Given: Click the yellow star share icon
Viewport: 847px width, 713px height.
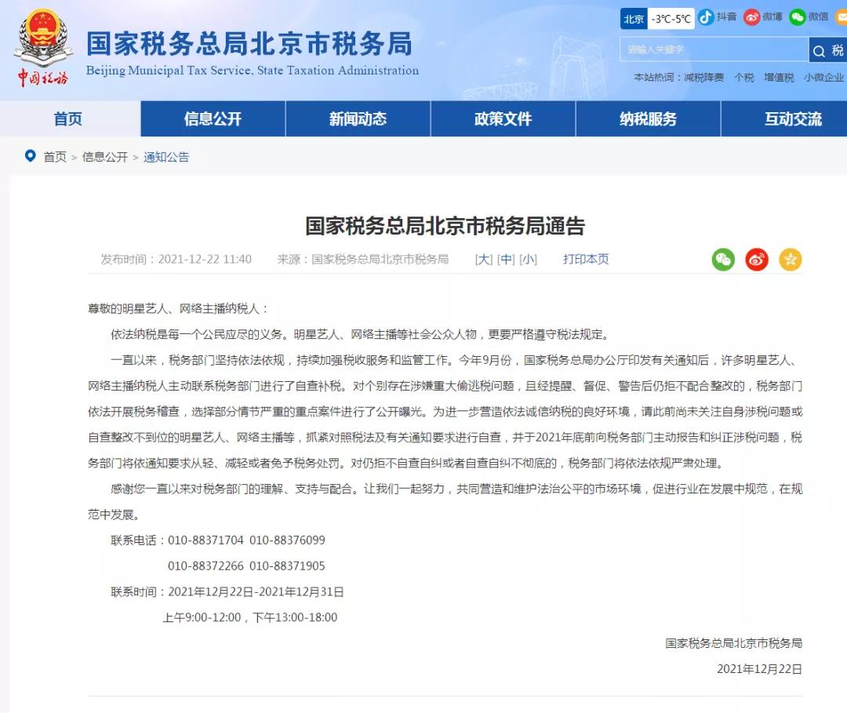Looking at the screenshot, I should click(x=790, y=260).
